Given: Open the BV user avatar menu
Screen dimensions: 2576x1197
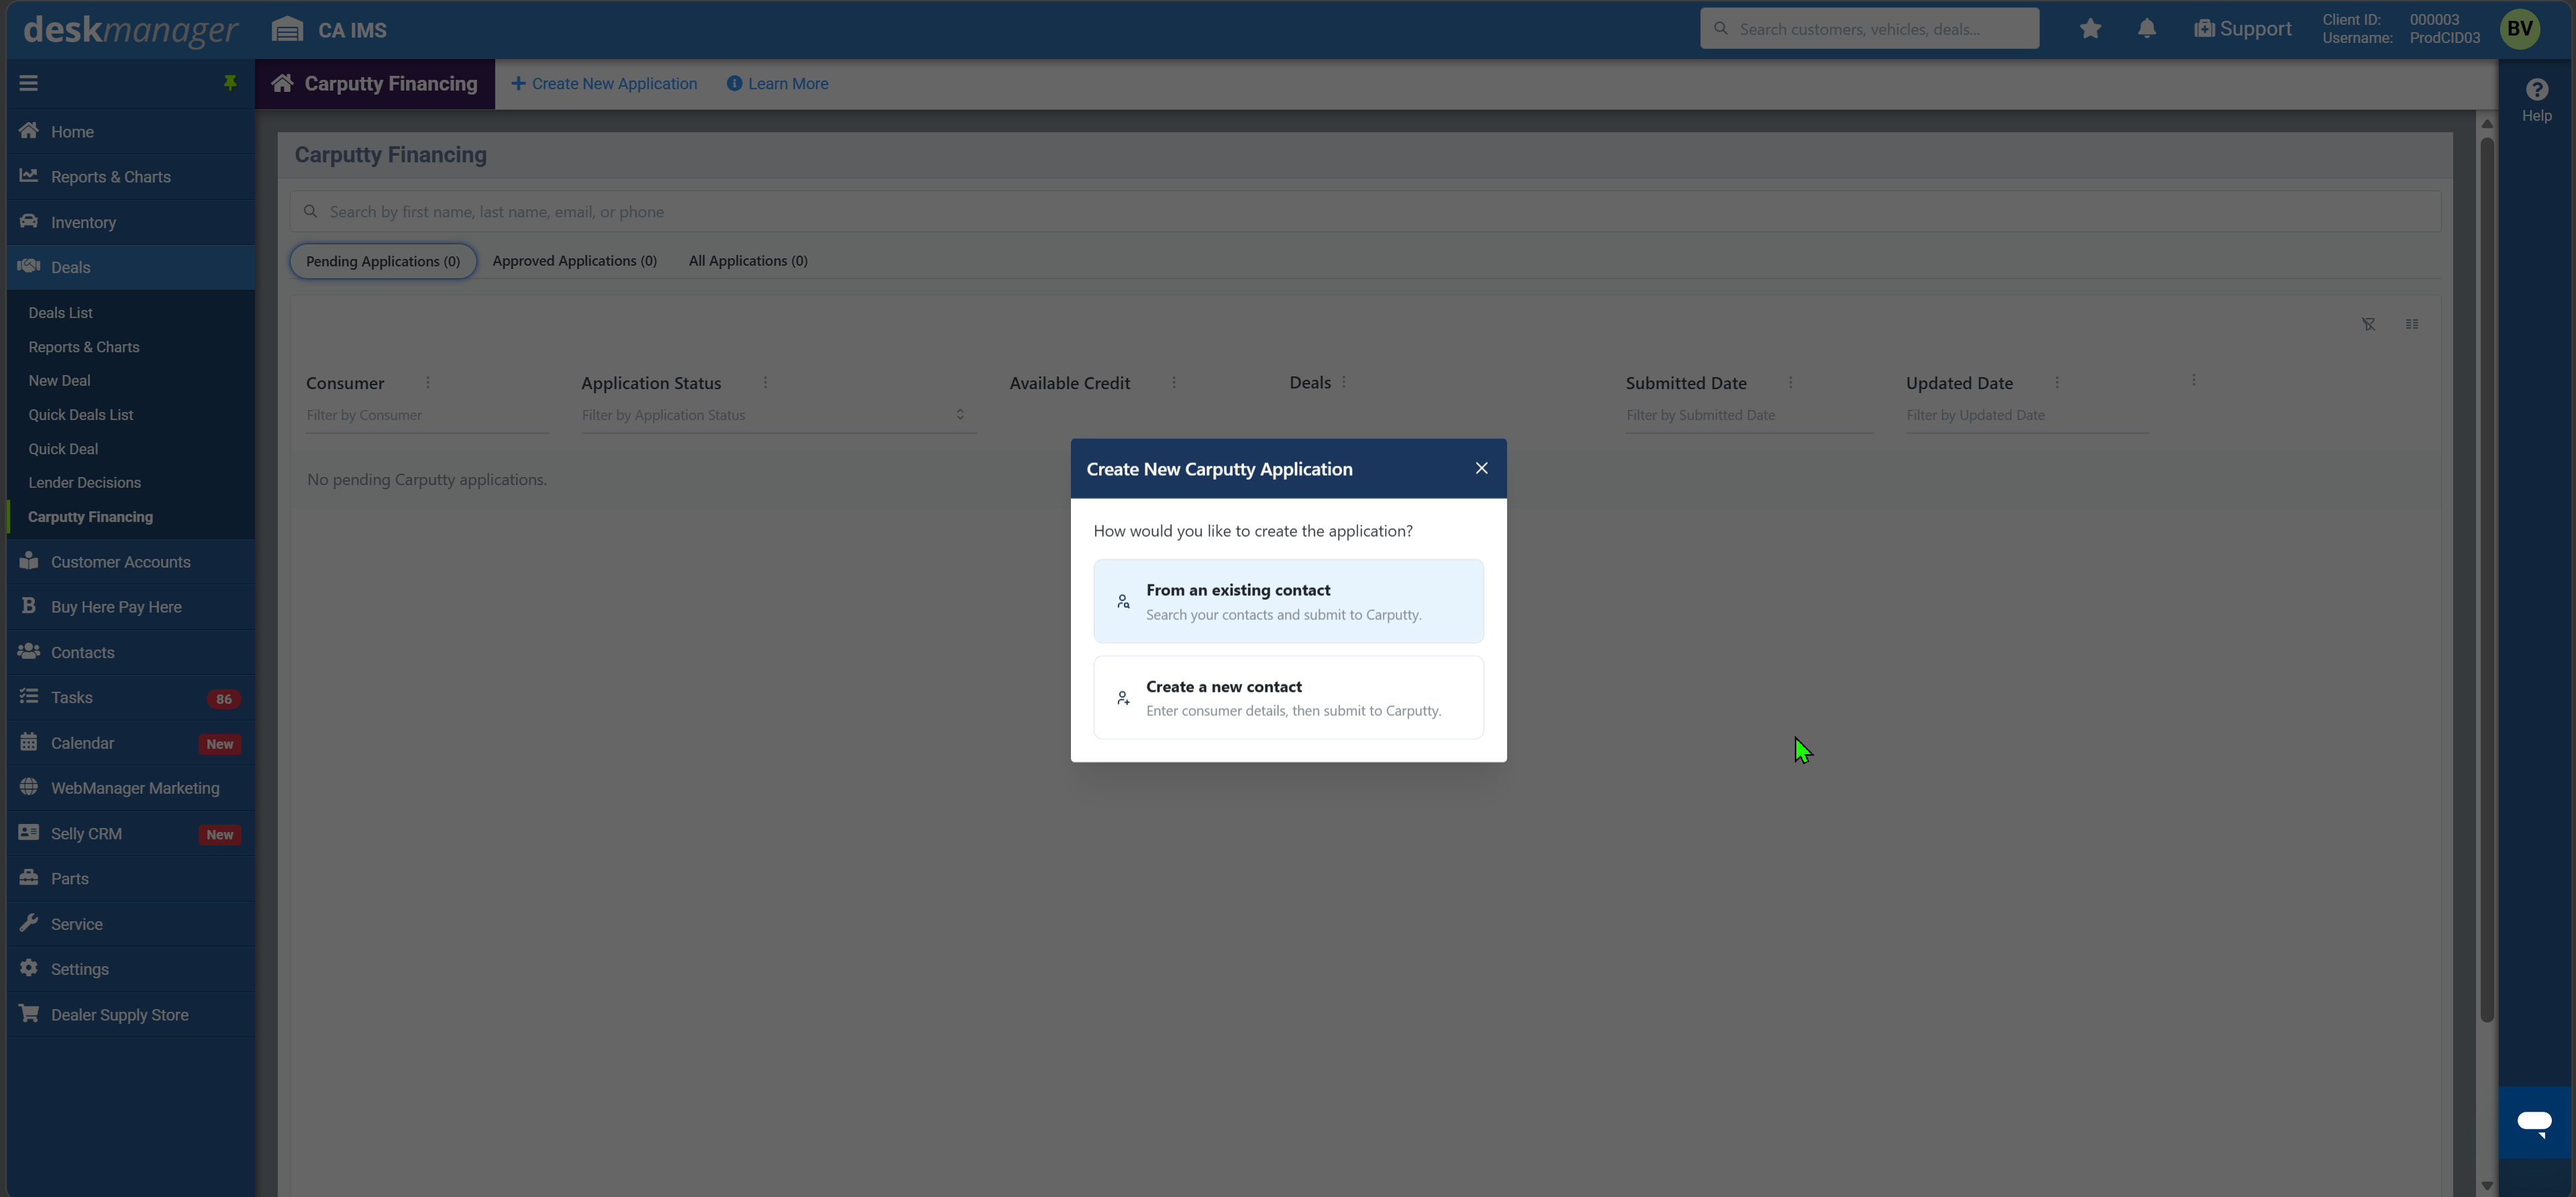Looking at the screenshot, I should click(x=2519, y=29).
